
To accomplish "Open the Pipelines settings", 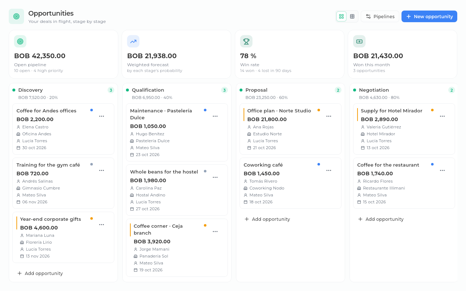I will pos(380,16).
